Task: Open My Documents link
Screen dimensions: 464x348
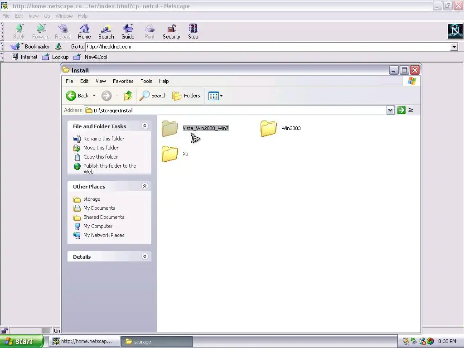Action: tap(99, 208)
